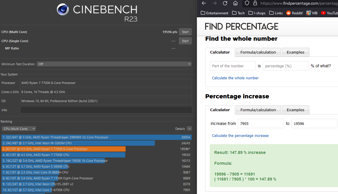The height and width of the screenshot is (194, 338).
Task: Click the FIND PERCENTAGE site title
Action: coord(241,27)
